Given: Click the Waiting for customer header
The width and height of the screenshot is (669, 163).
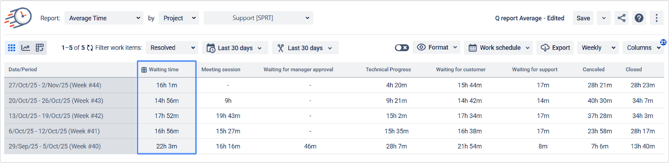Looking at the screenshot, I should 461,70.
